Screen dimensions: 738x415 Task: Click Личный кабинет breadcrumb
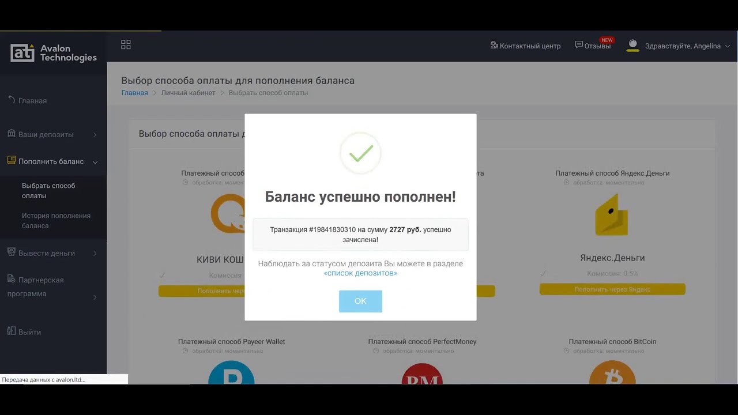(188, 93)
